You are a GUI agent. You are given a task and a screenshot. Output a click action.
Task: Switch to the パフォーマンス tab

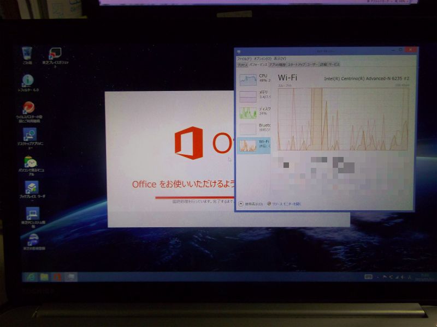(258, 64)
